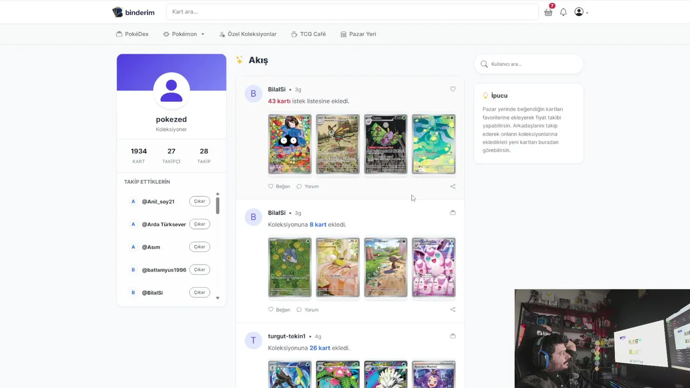Screen dimensions: 690x388
Task: Unfollow @Asım with Çıkar
Action: (199, 247)
